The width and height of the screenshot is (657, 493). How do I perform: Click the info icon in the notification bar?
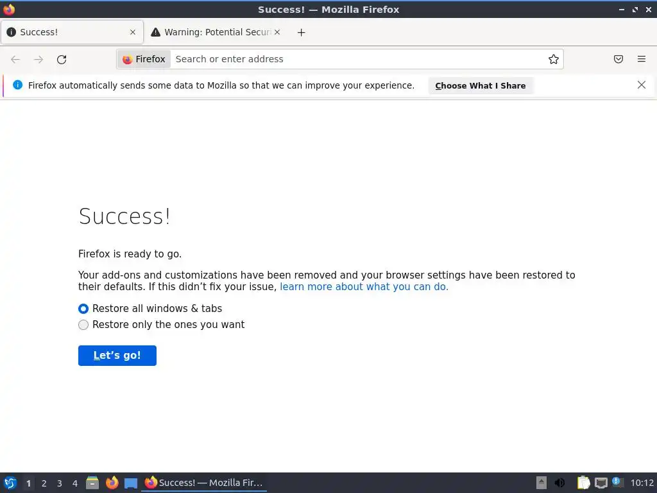[17, 85]
